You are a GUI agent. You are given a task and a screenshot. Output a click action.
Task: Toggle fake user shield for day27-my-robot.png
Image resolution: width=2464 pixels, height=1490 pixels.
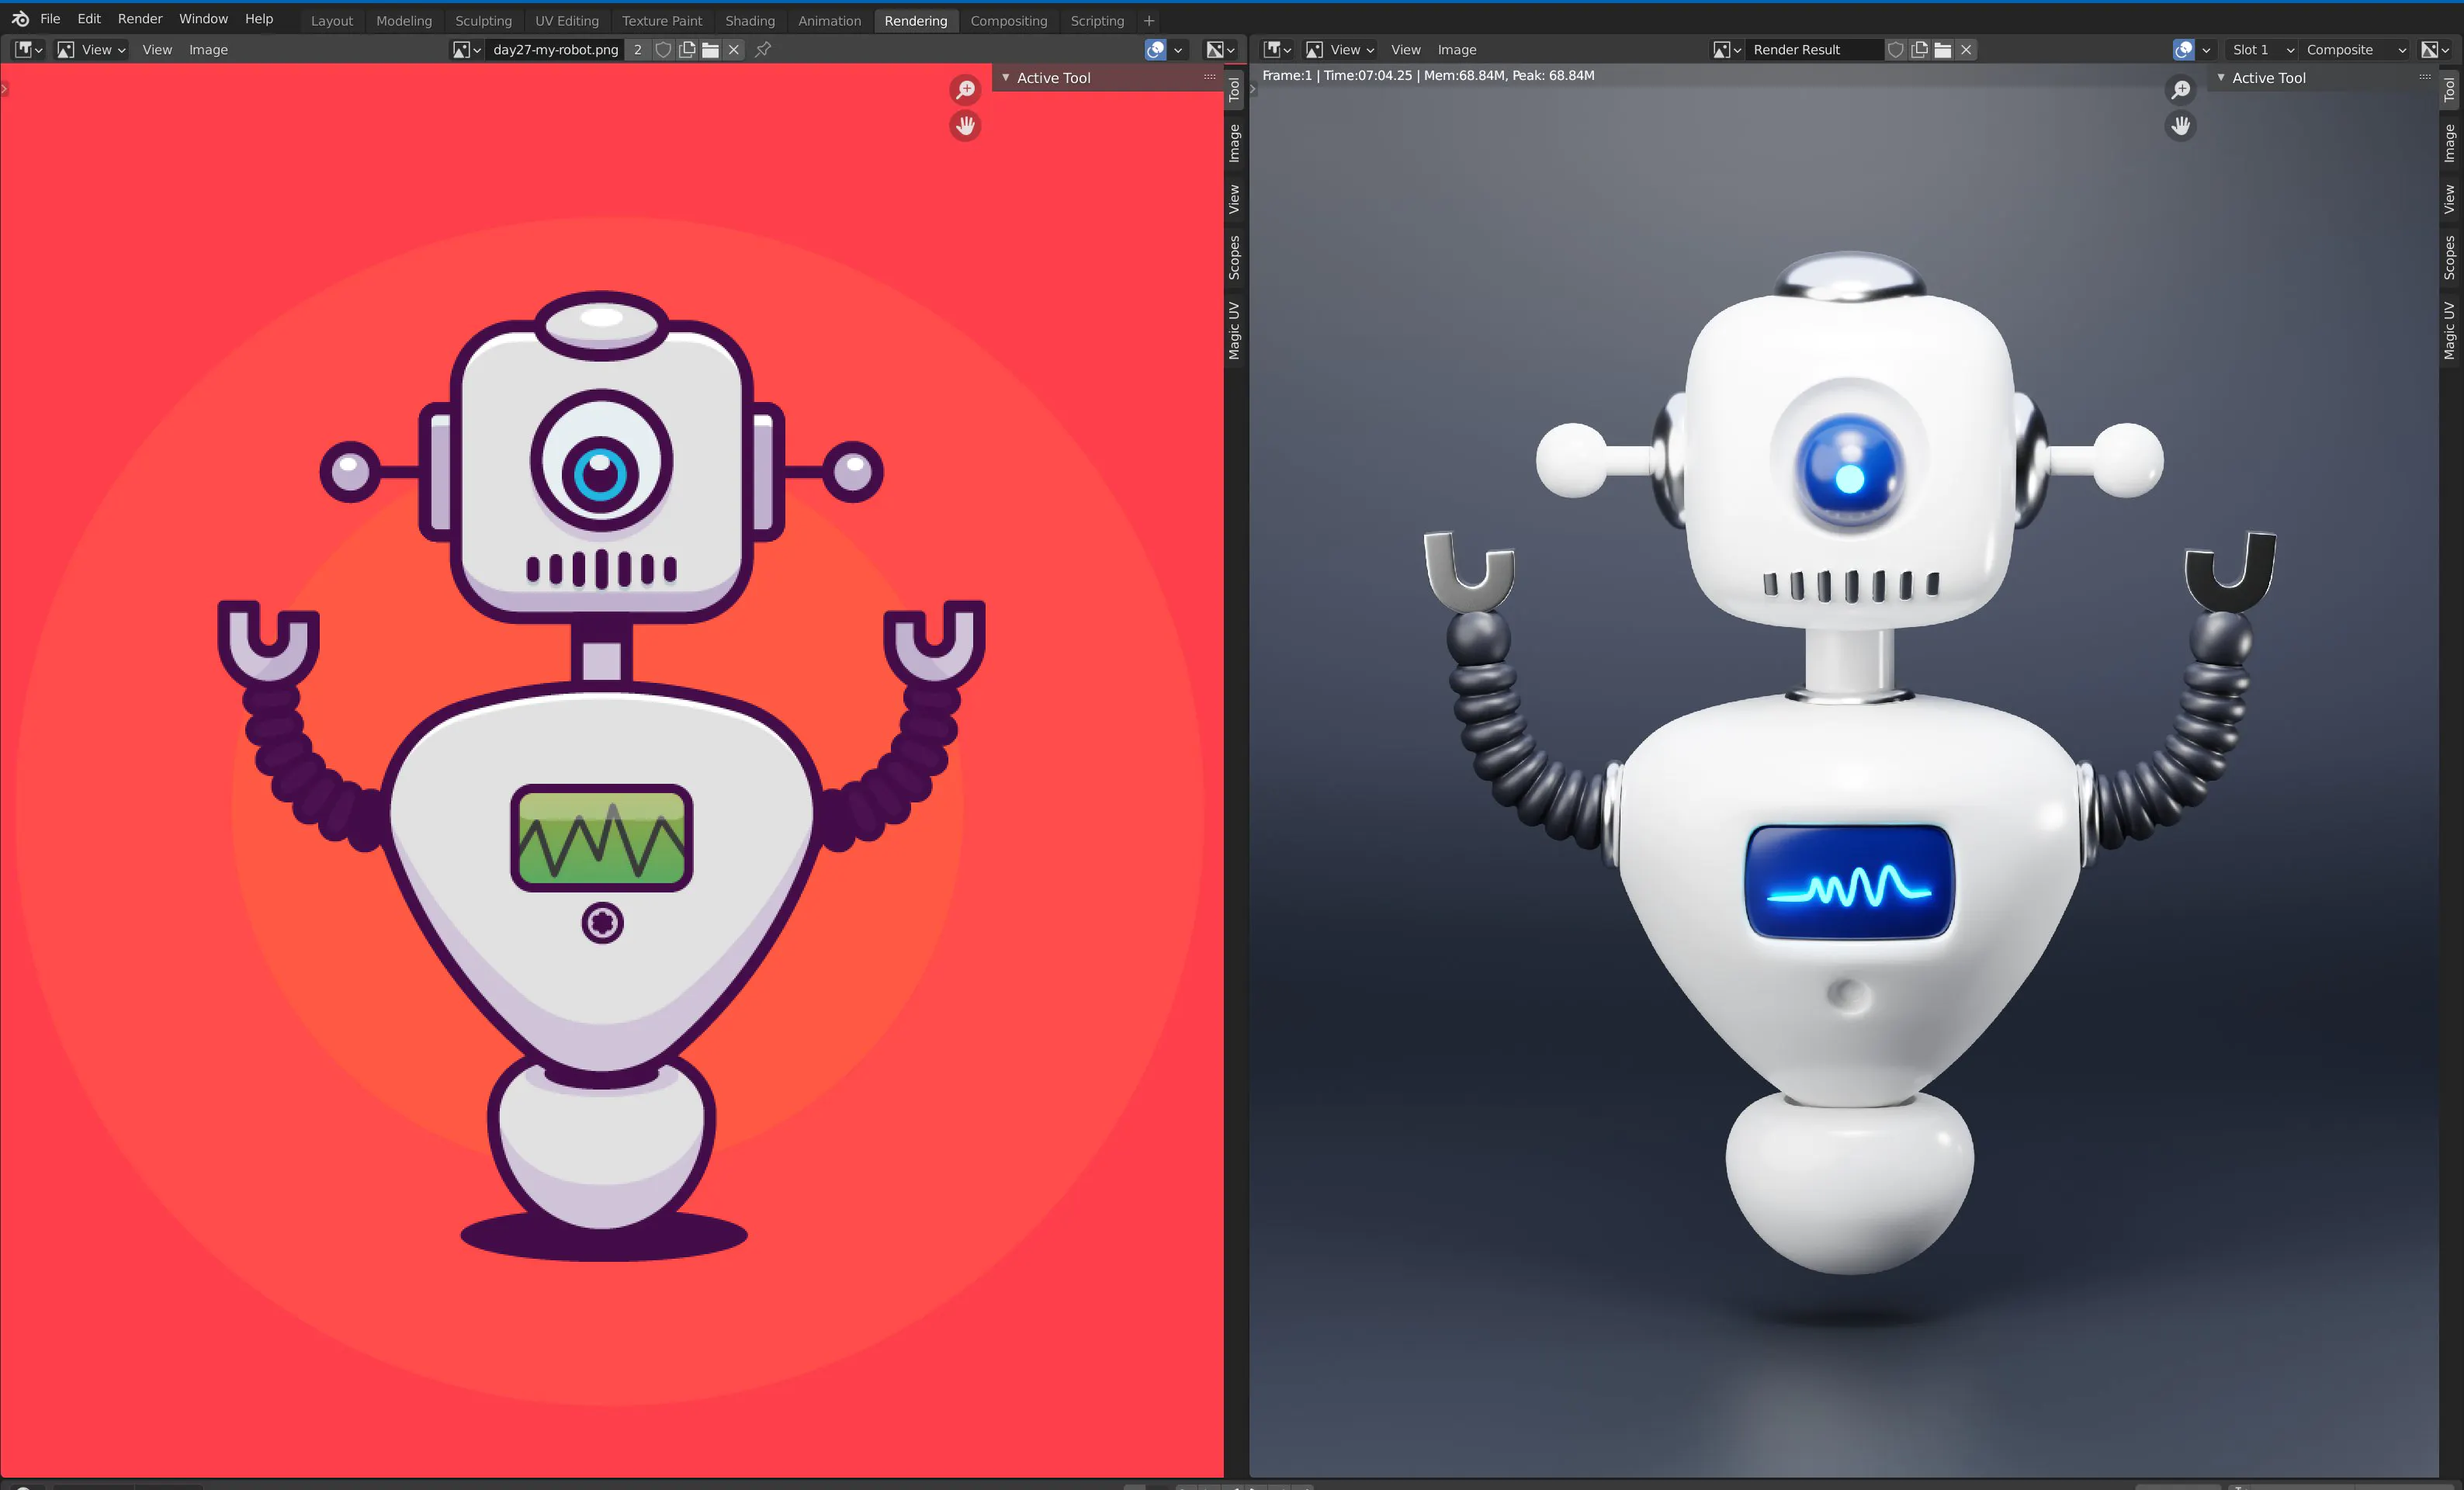click(x=663, y=50)
